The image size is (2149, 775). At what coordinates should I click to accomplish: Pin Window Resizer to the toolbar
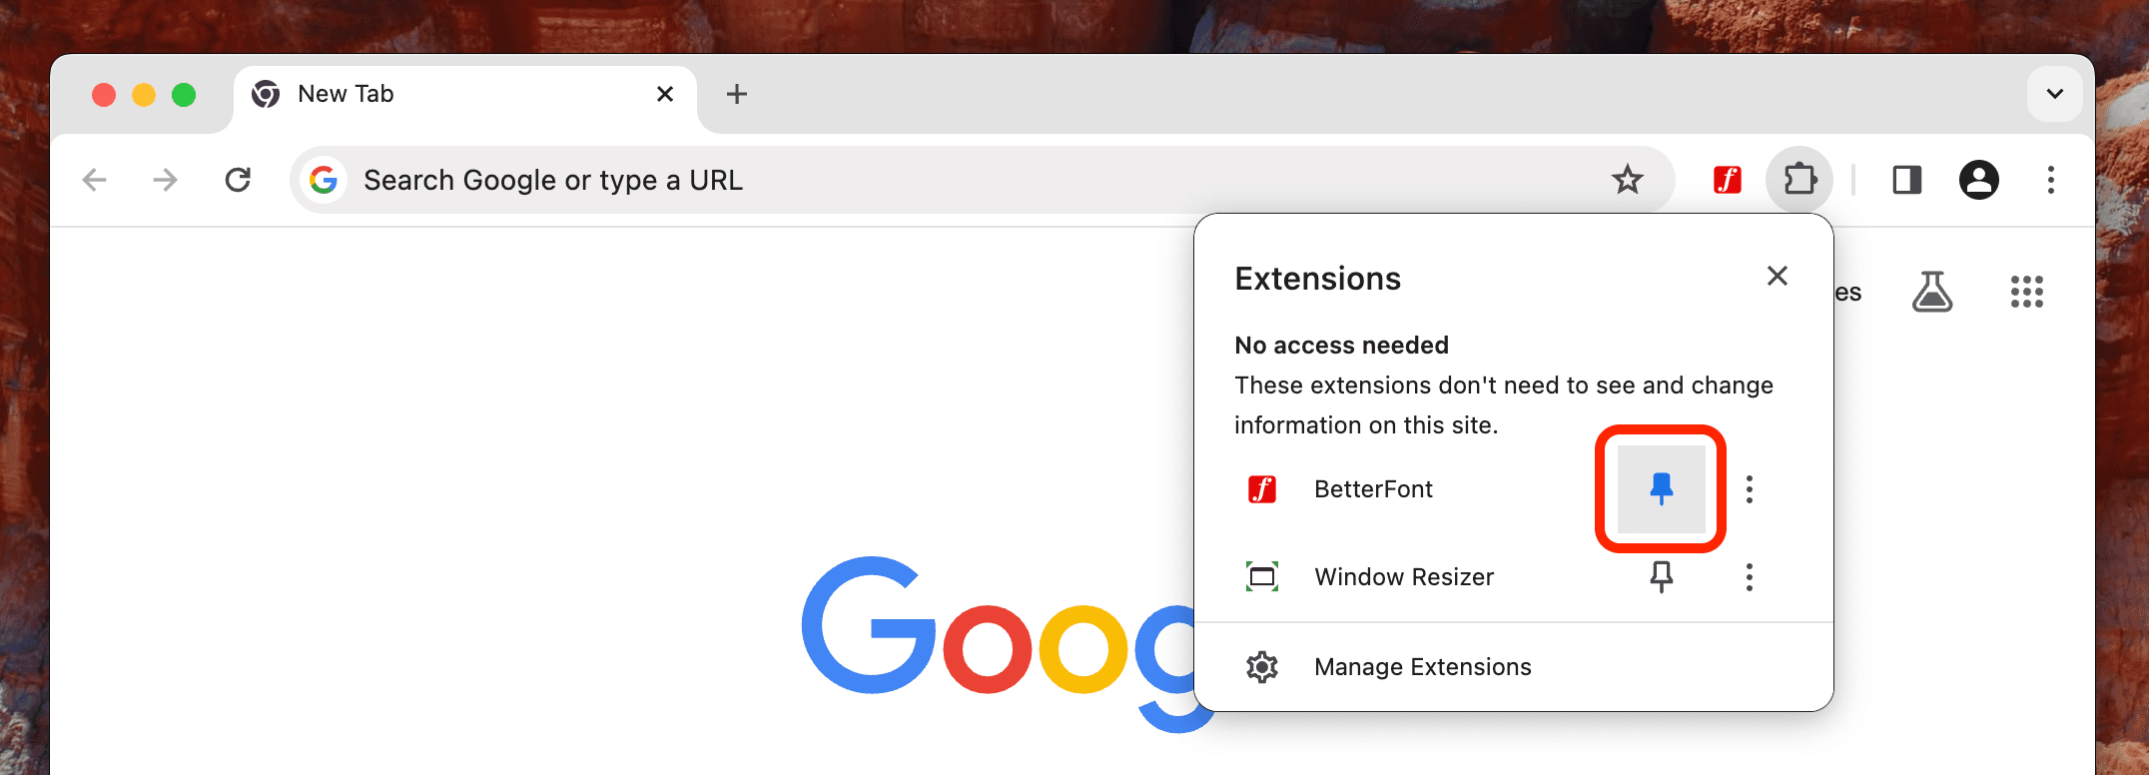[1661, 576]
